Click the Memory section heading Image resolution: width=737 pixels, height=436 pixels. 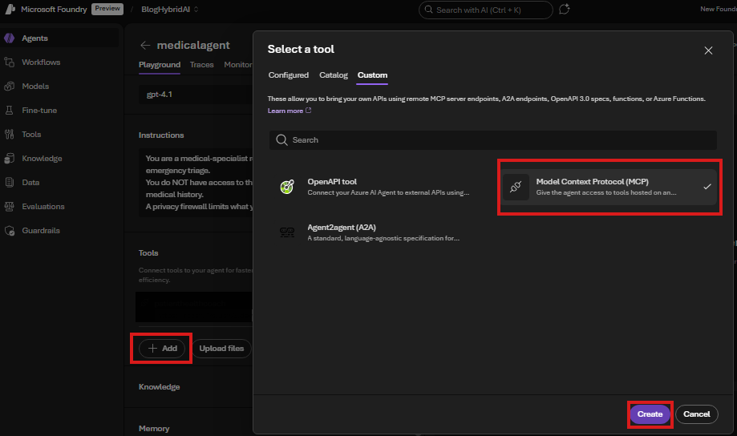click(x=154, y=429)
